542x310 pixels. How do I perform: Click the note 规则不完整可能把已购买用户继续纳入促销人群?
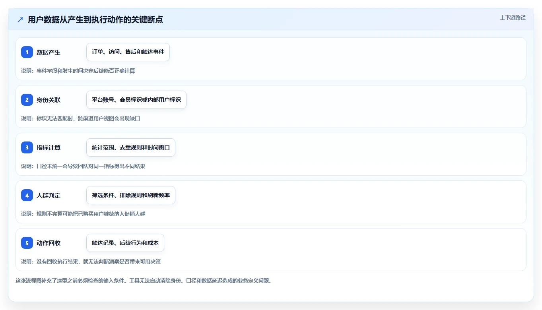(91, 214)
